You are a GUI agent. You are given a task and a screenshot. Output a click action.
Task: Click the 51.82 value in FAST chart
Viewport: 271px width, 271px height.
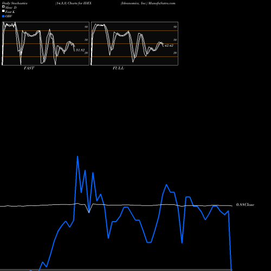(x=80, y=50)
